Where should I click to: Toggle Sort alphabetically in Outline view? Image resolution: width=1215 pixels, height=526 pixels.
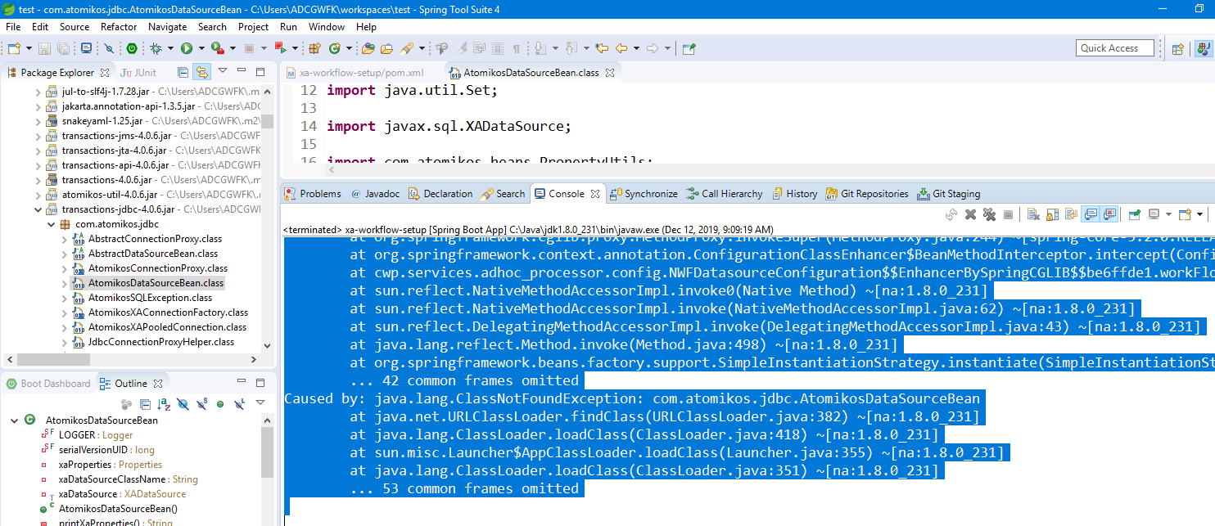click(x=164, y=404)
